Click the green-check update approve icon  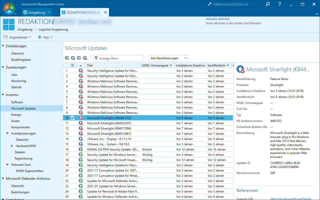pos(67,58)
